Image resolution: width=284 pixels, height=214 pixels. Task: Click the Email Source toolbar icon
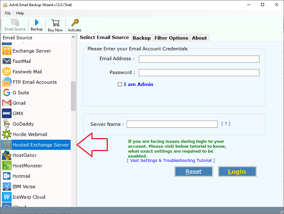15,22
